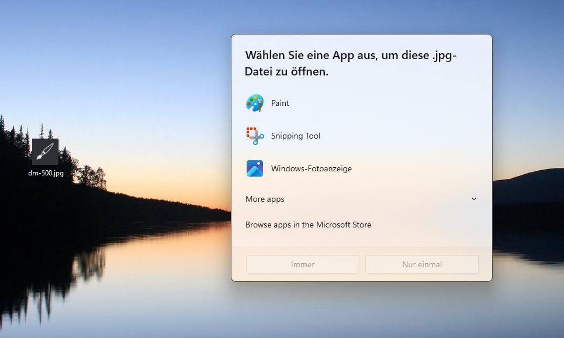This screenshot has height=338, width=564.
Task: Select the Snipping Tool icon
Action: [255, 136]
